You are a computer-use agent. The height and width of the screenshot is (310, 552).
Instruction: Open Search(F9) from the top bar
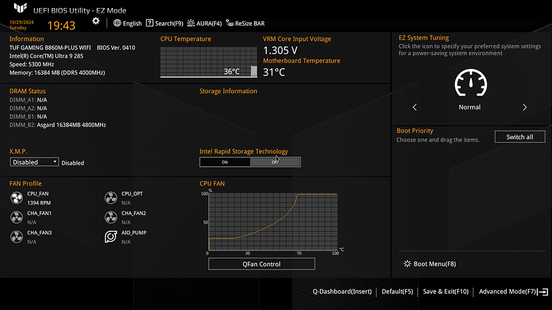(x=164, y=23)
